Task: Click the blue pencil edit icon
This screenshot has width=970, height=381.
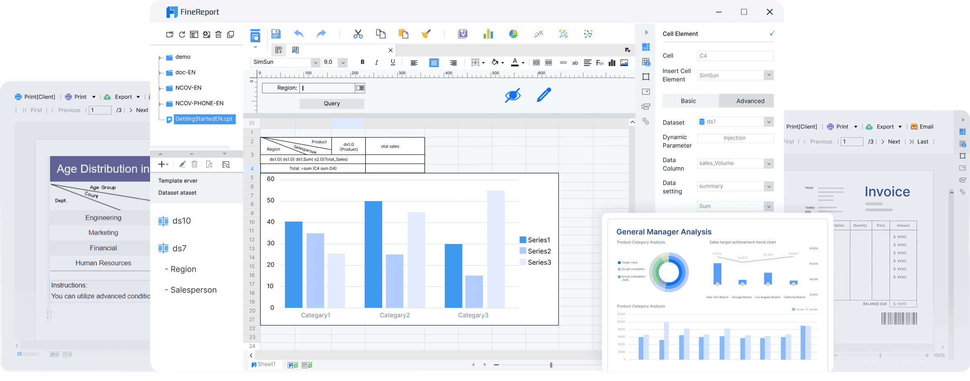Action: pyautogui.click(x=543, y=95)
